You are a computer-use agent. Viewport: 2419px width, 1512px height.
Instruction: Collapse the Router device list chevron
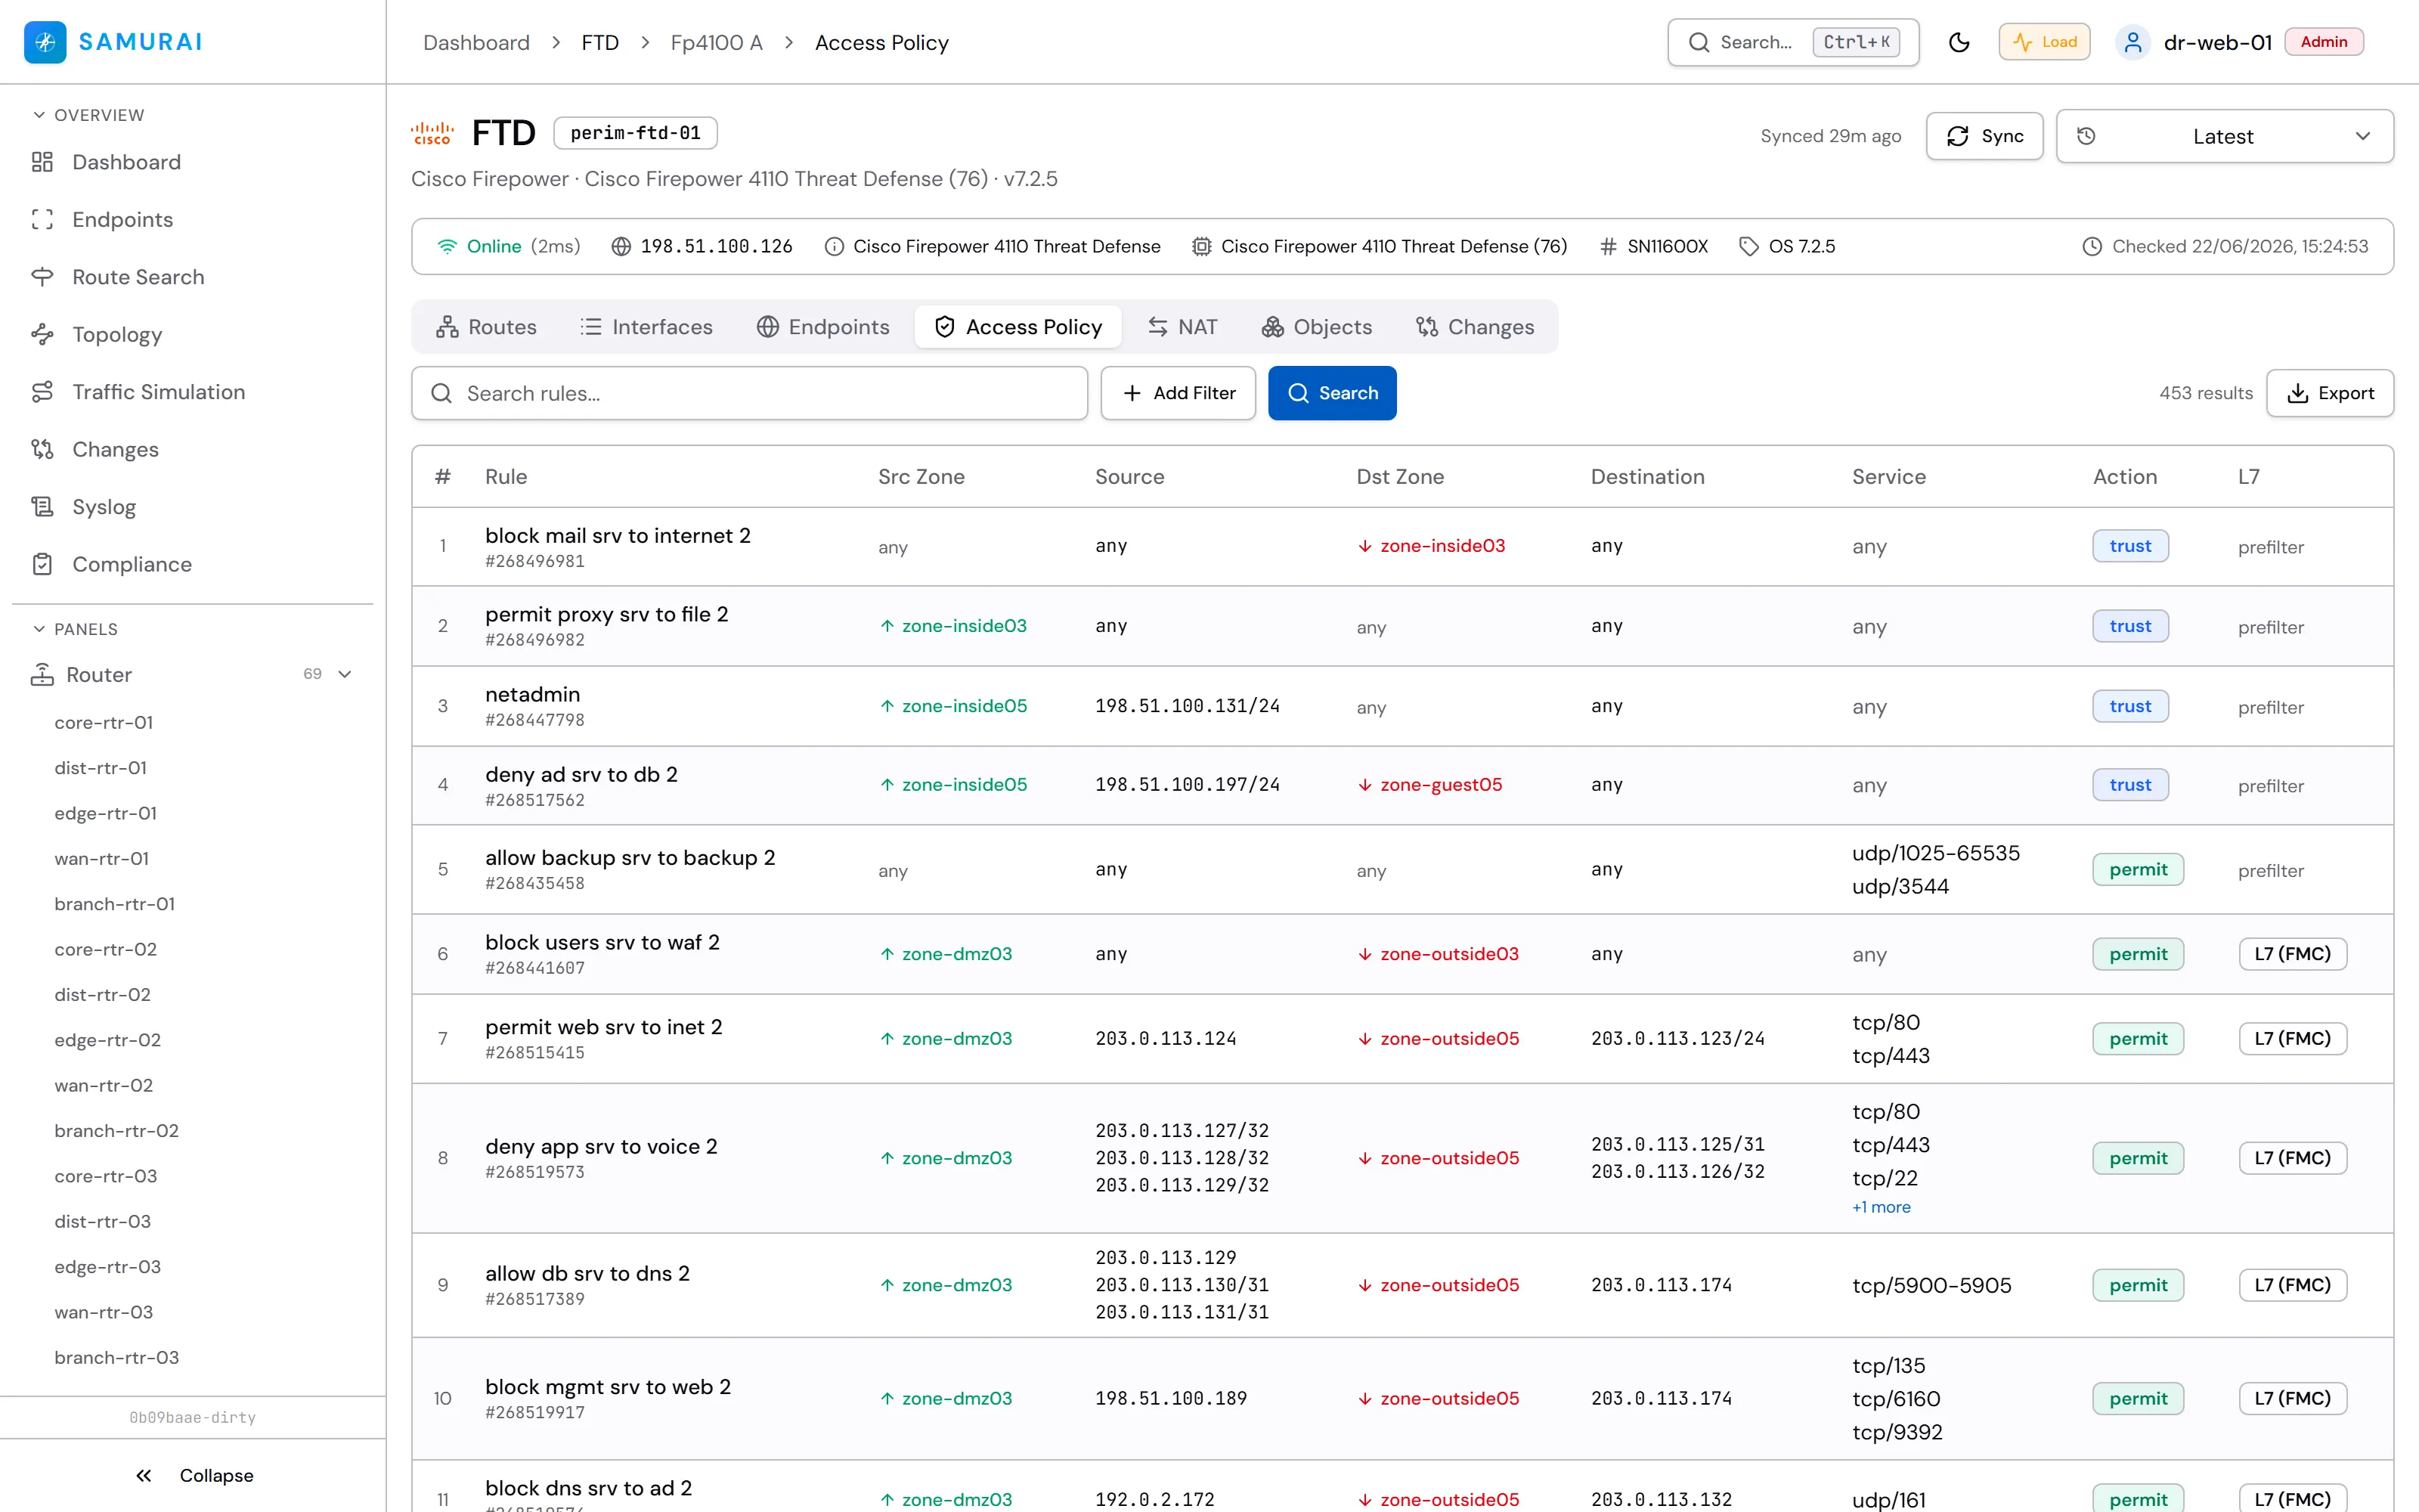pos(345,675)
